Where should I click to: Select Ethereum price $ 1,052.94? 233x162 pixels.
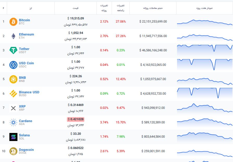pos(76,33)
